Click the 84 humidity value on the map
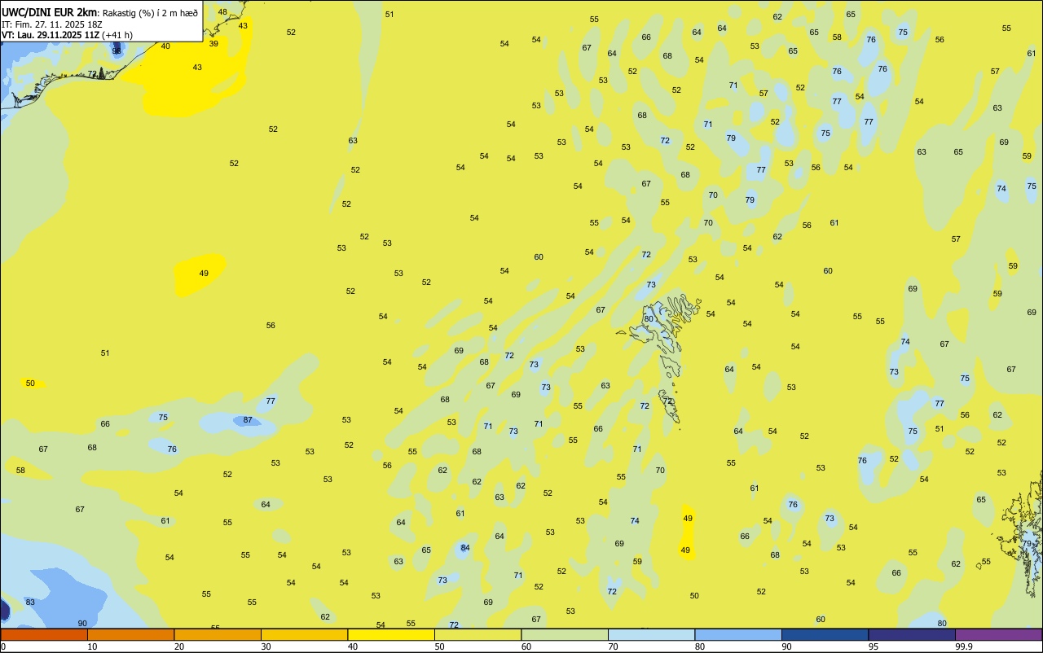Image resolution: width=1043 pixels, height=653 pixels. point(464,547)
